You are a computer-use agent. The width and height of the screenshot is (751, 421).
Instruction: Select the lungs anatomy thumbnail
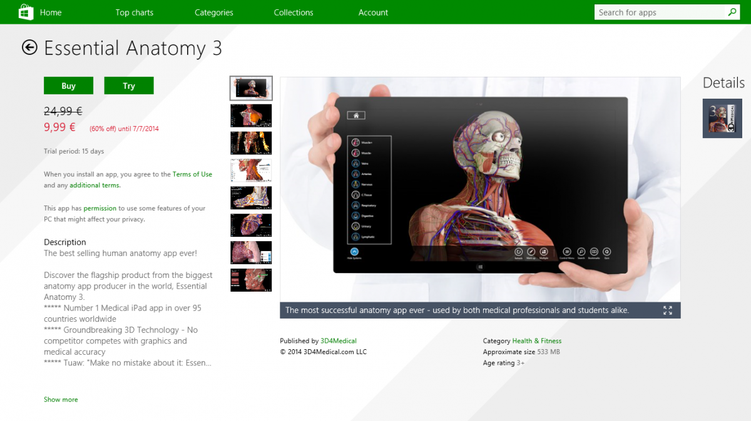tap(251, 253)
